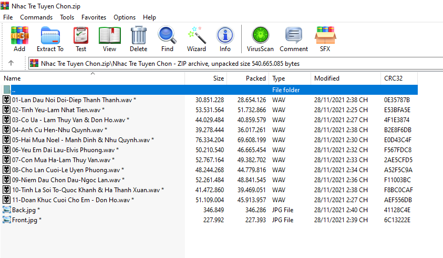Click size value 30.851.228
The image size is (443, 258).
[x=210, y=100]
